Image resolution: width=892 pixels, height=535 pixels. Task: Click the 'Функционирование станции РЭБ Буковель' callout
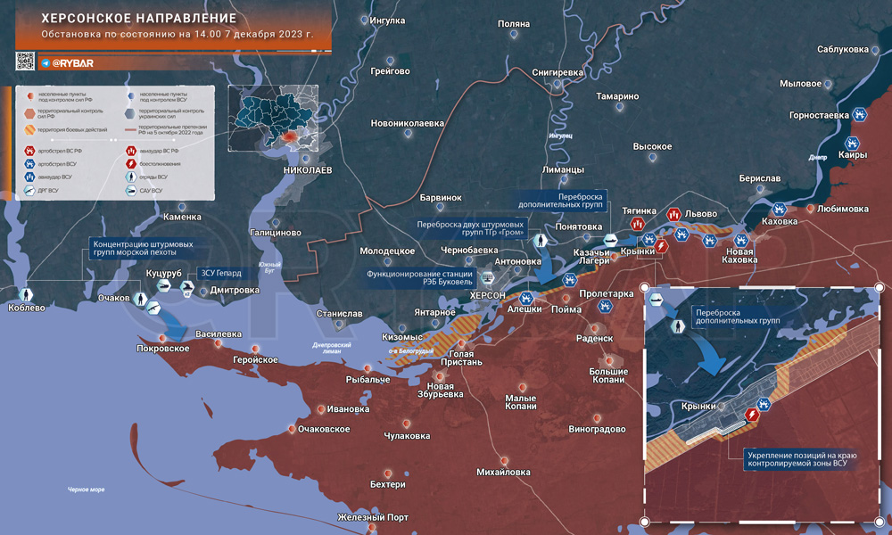419,278
